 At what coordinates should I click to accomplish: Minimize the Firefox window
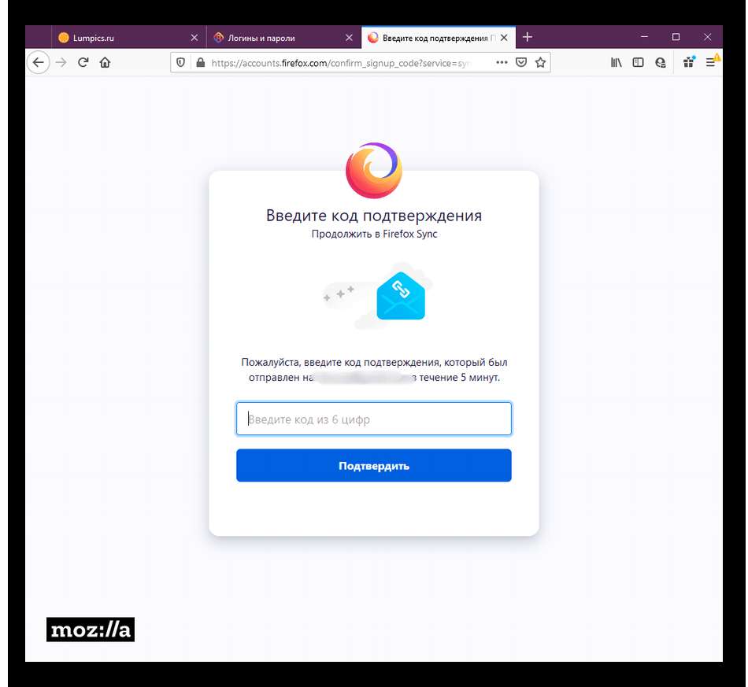coord(645,37)
